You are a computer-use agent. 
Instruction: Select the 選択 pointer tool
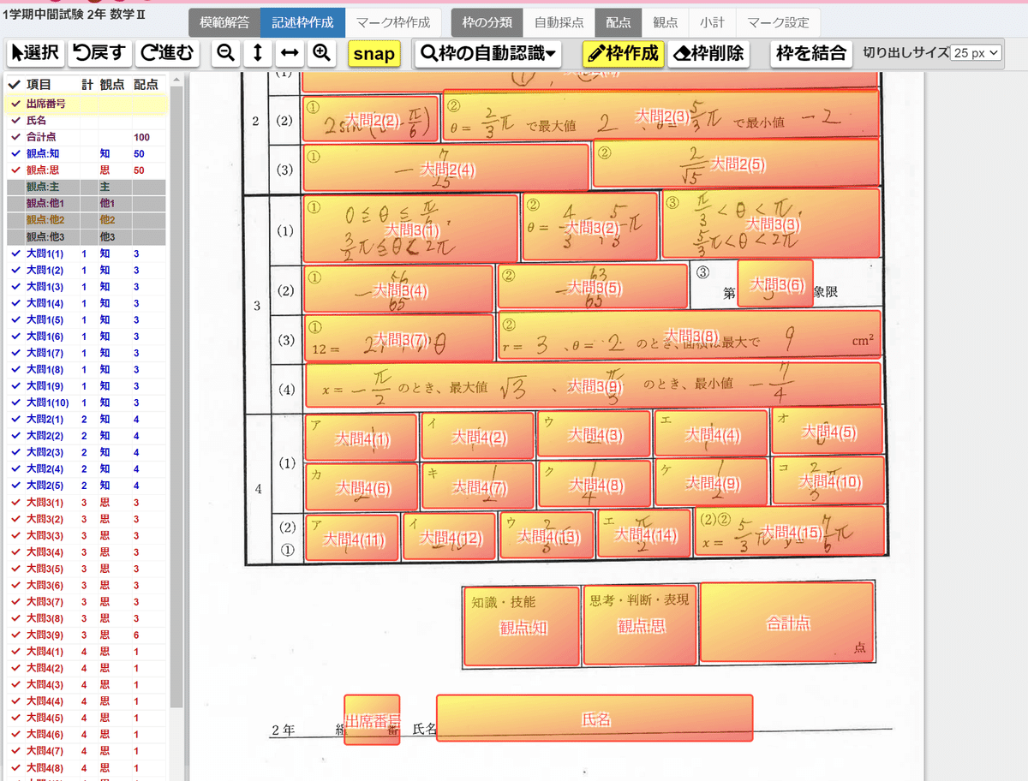[35, 53]
